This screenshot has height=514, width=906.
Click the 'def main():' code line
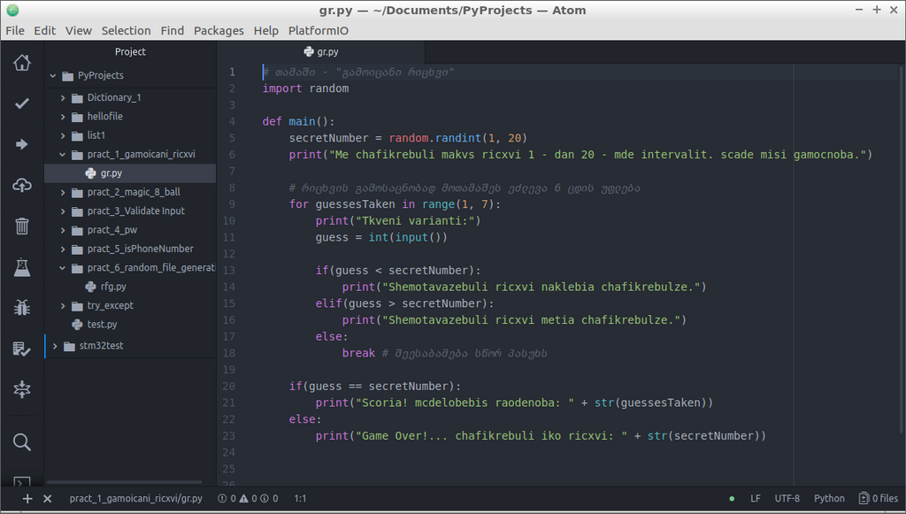tap(299, 121)
